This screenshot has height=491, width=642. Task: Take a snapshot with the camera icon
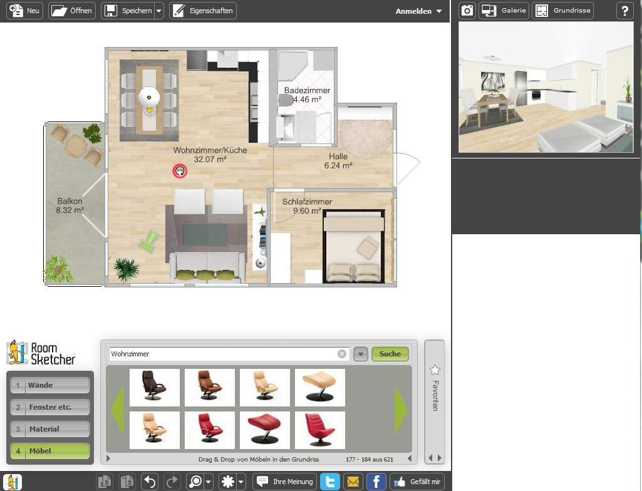click(x=467, y=11)
